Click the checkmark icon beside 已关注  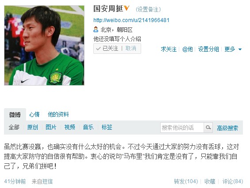[x=98, y=49]
